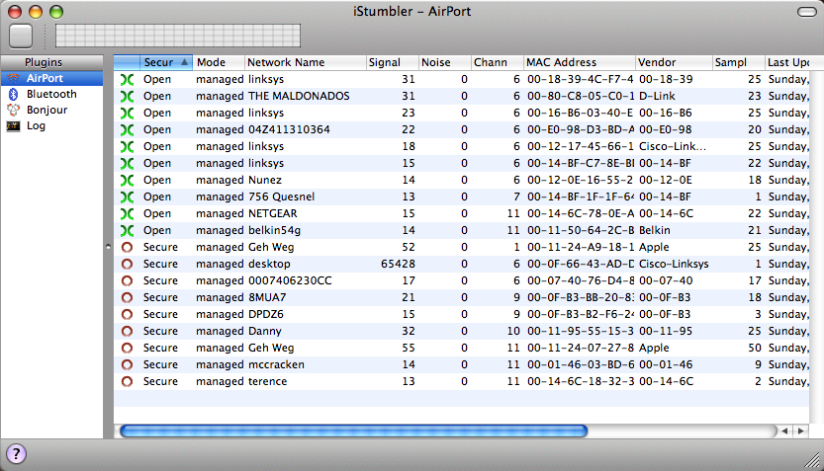Image resolution: width=824 pixels, height=471 pixels.
Task: Click the secure lock icon for desktop
Action: coord(127,264)
